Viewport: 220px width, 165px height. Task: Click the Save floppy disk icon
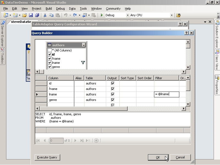[31, 15]
